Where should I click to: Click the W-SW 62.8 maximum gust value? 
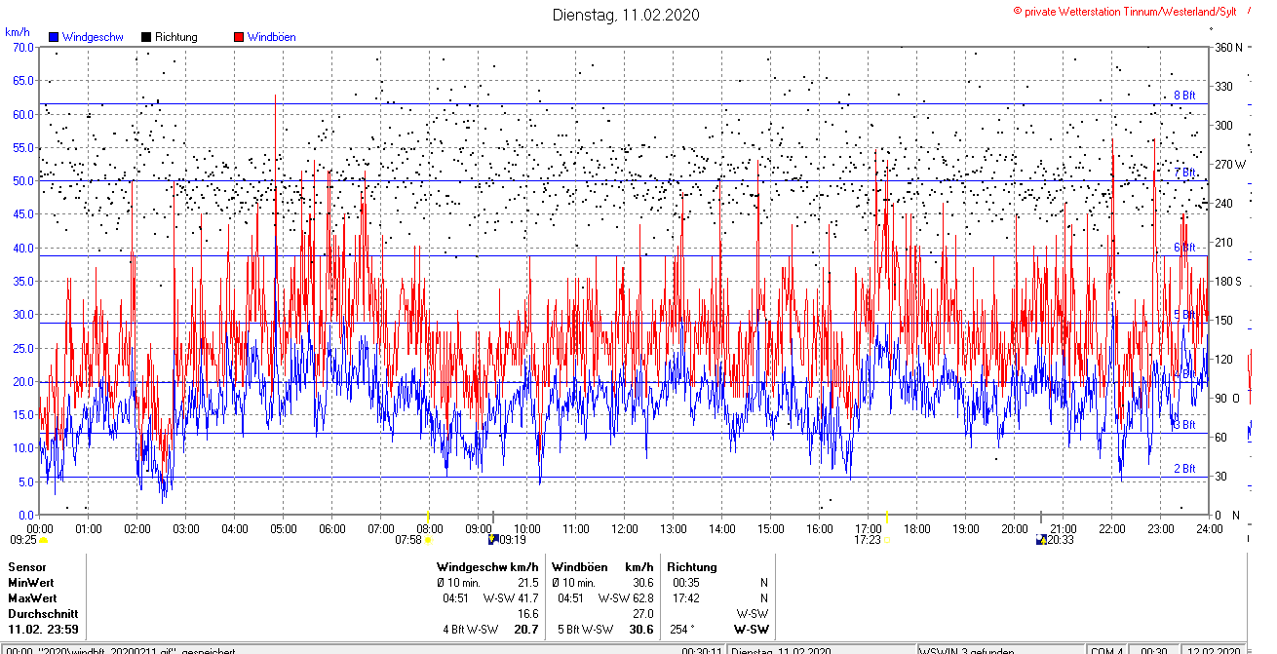point(626,597)
